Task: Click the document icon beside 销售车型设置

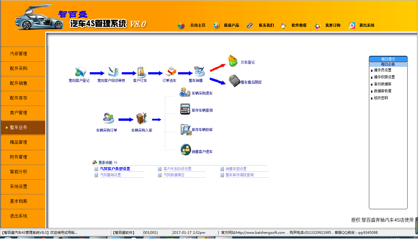Action: click(x=222, y=169)
